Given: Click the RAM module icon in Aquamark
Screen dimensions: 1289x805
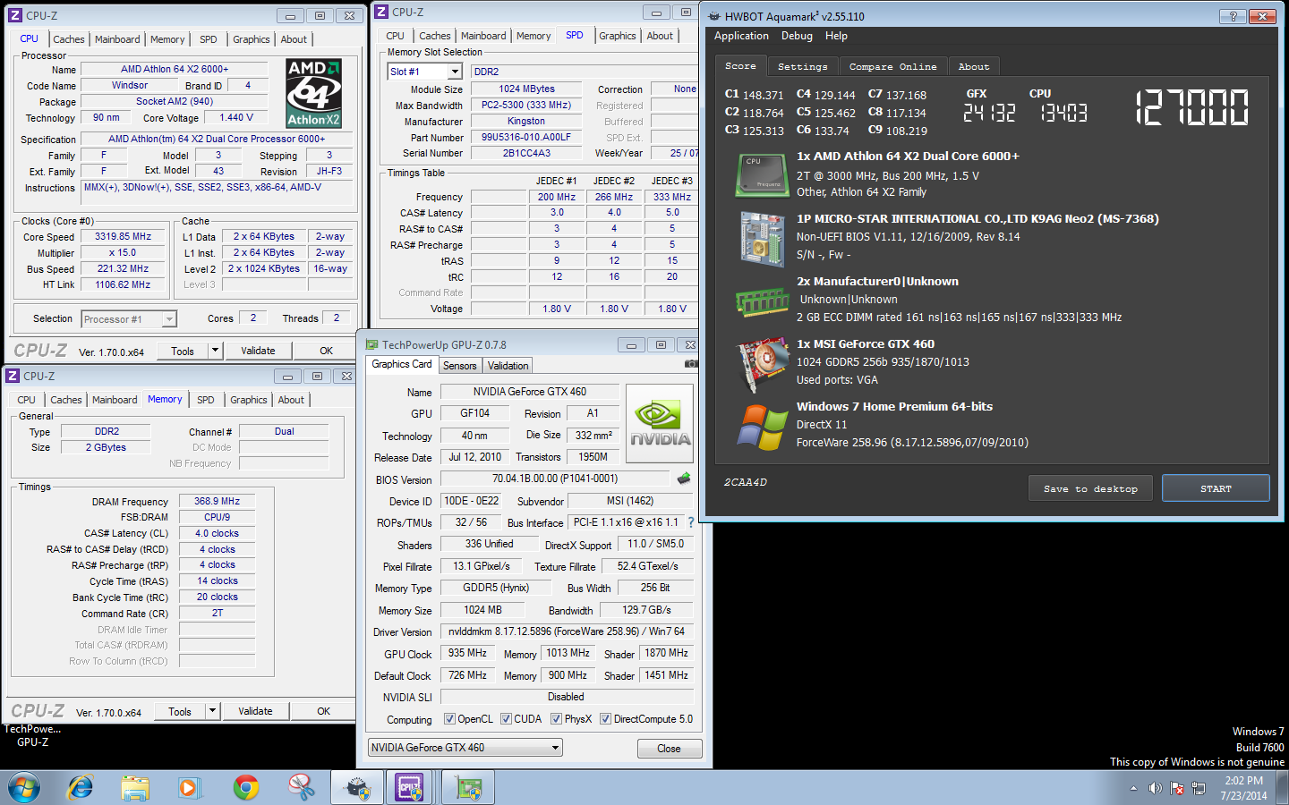Looking at the screenshot, I should coord(762,301).
